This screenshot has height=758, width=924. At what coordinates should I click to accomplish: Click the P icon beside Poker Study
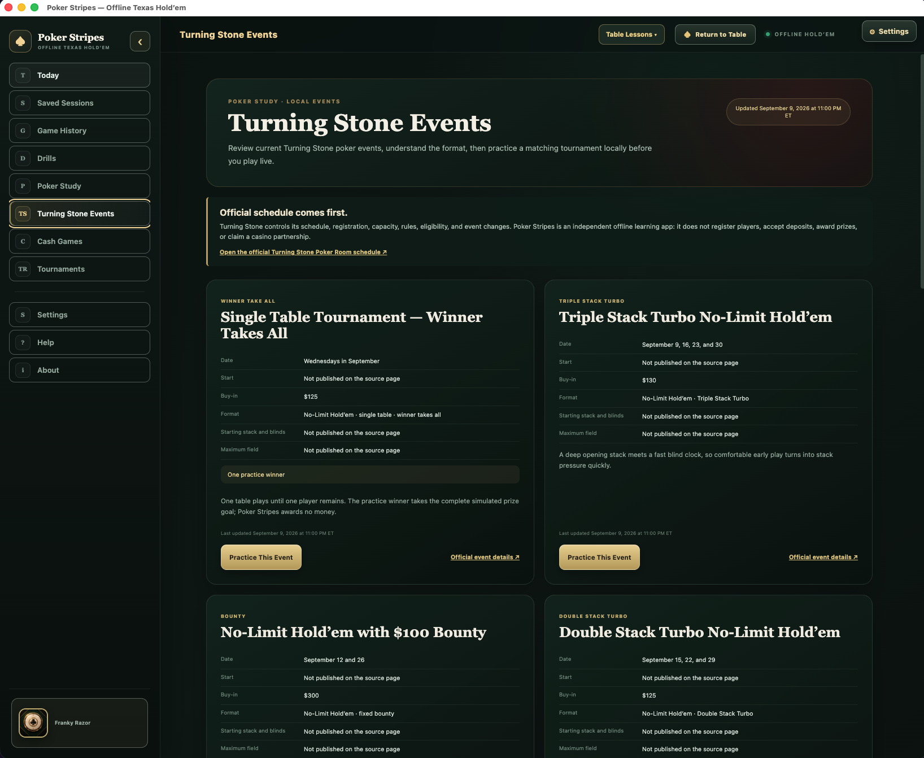tap(23, 186)
